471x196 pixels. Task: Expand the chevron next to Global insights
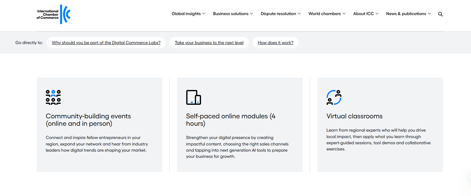point(204,14)
